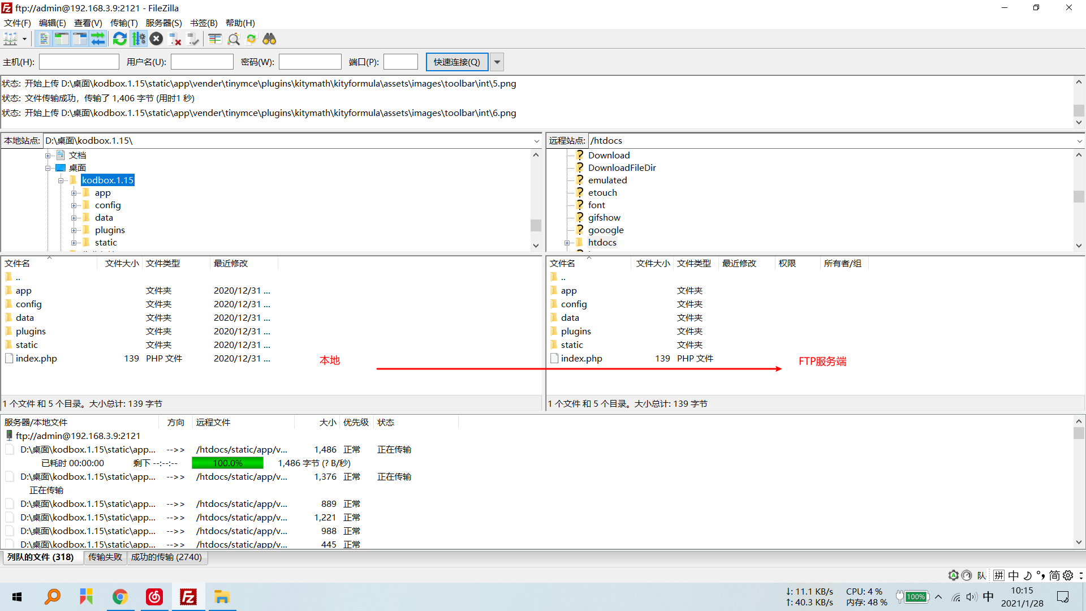Cancel current operation with X icon
Viewport: 1086px width, 611px height.
click(x=157, y=39)
